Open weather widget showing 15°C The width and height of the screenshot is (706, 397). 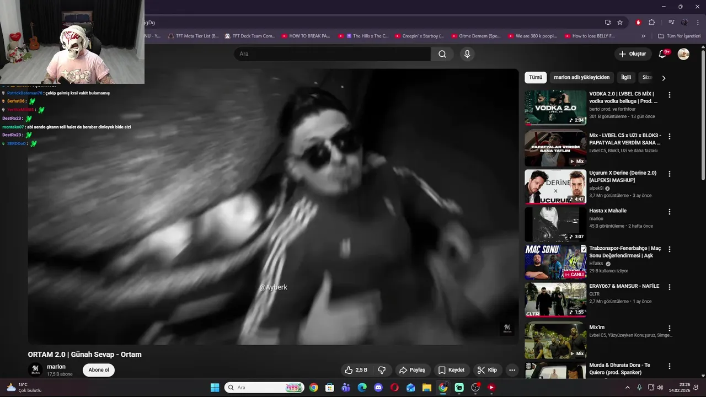point(23,388)
